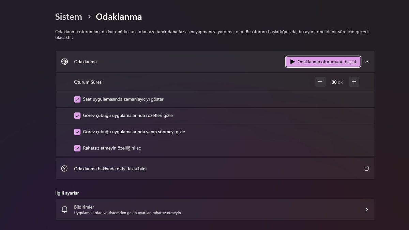Disable Görev çubuğu uygulamalarında rozetleri gizle

pyautogui.click(x=77, y=115)
